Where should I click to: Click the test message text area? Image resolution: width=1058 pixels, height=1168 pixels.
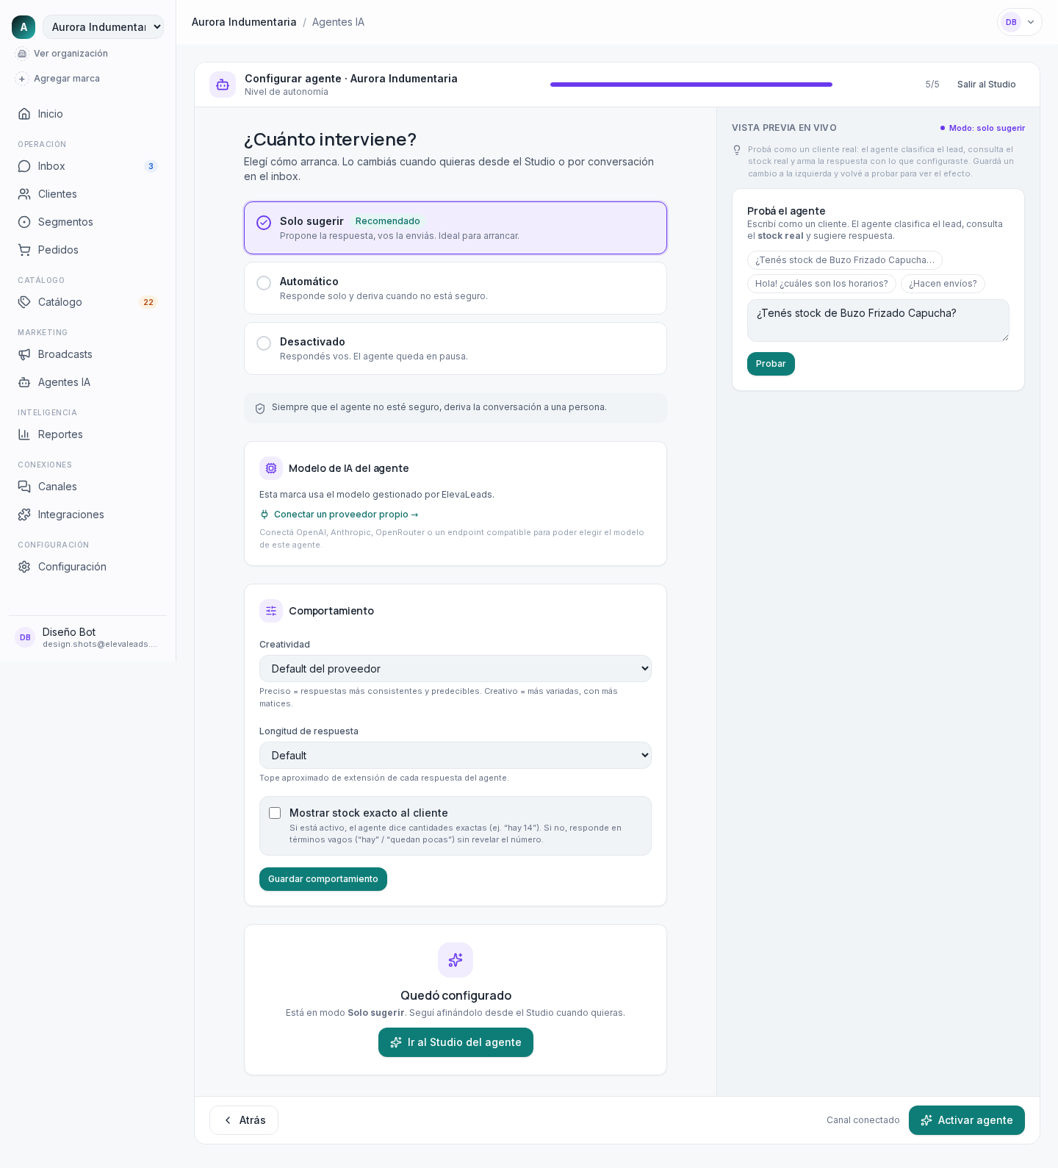(x=878, y=320)
